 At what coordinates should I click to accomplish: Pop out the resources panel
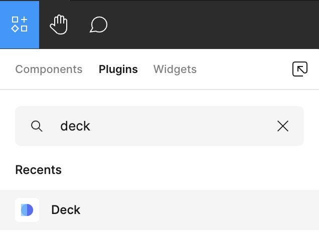(x=300, y=69)
